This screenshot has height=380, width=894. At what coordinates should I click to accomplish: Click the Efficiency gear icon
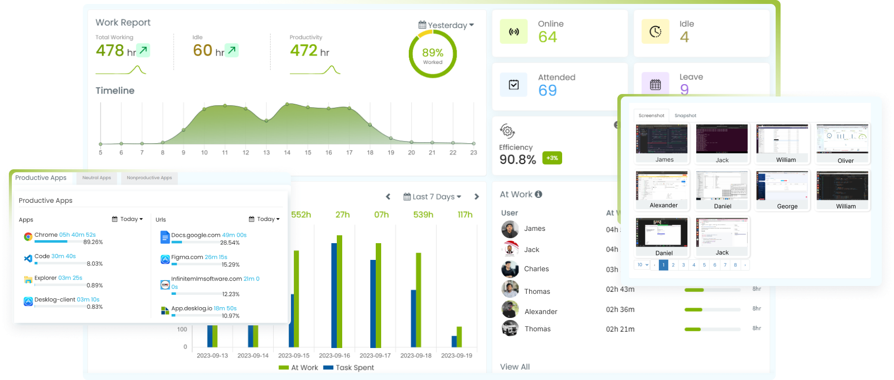click(x=507, y=131)
